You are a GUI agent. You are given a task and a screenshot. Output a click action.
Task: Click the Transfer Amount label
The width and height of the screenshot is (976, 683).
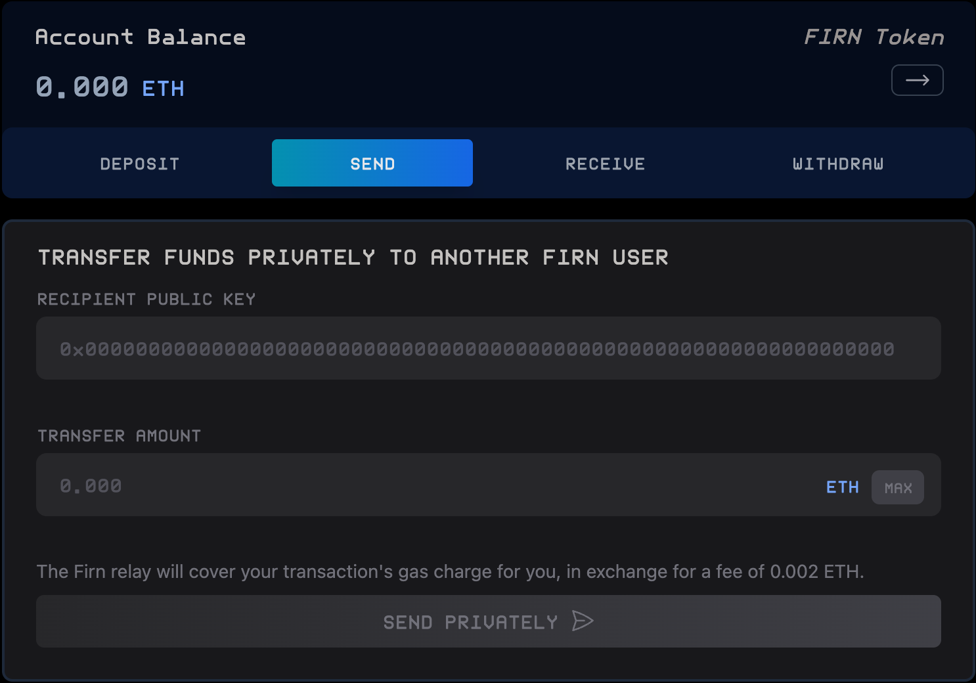pos(120,436)
